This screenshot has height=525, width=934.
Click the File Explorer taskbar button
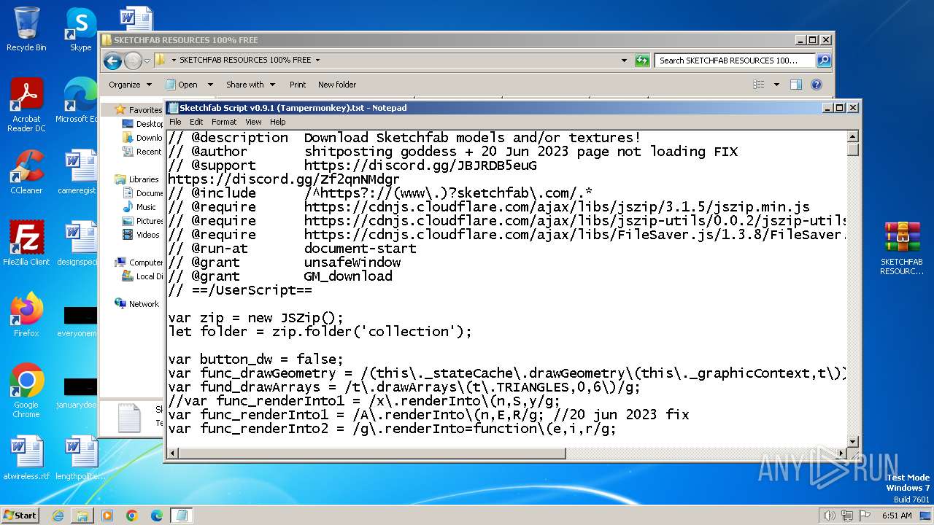[x=82, y=516]
